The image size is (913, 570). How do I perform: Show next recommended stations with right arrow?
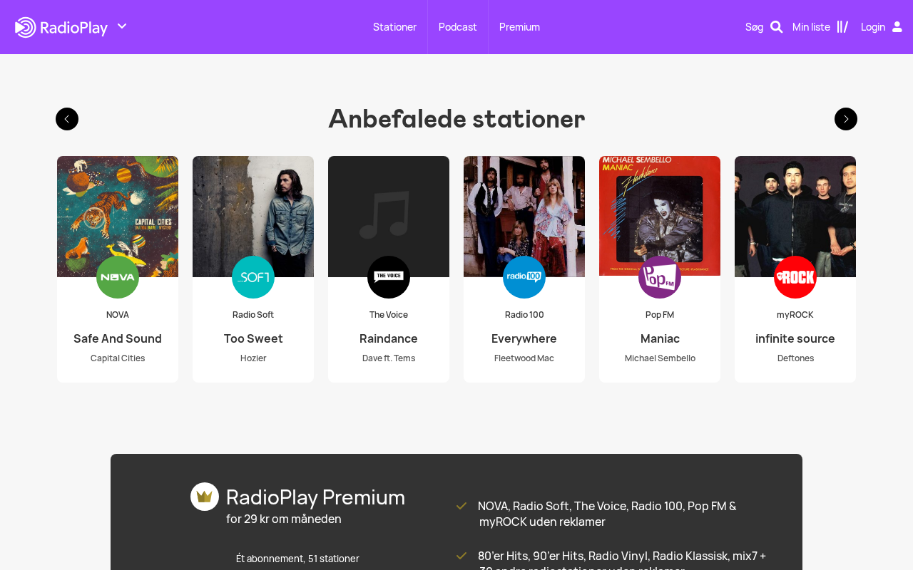pyautogui.click(x=846, y=119)
